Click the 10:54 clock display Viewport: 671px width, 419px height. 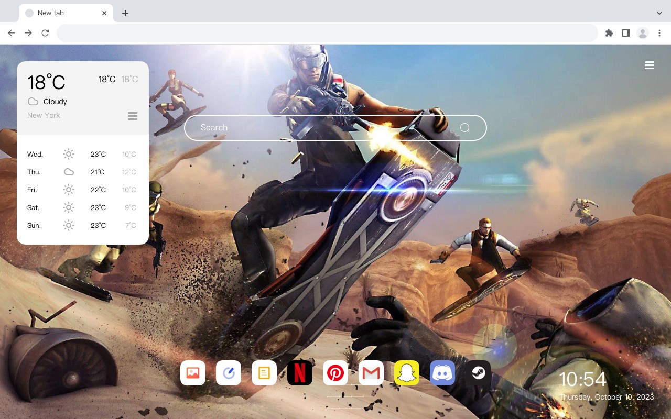(x=582, y=379)
